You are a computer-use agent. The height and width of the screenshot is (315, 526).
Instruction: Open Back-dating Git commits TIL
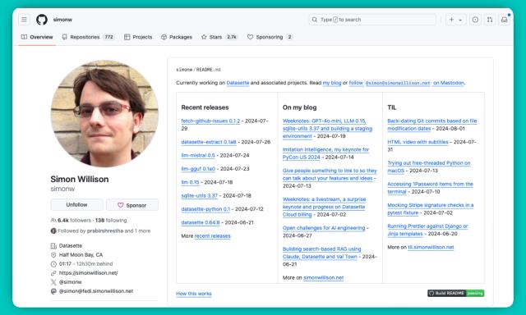point(431,125)
